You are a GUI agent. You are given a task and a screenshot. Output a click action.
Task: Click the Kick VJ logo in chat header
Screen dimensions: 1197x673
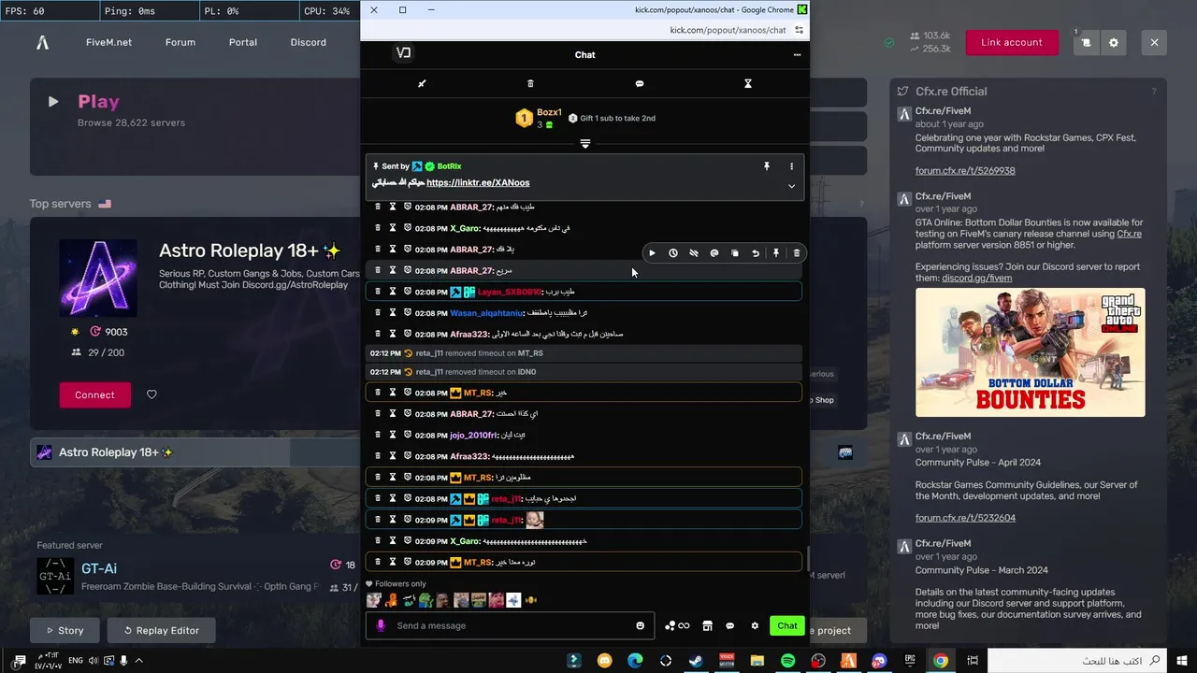click(403, 53)
